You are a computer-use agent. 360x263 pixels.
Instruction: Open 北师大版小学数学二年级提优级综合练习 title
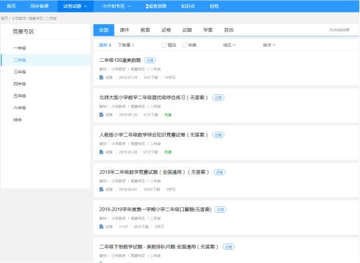click(x=153, y=98)
